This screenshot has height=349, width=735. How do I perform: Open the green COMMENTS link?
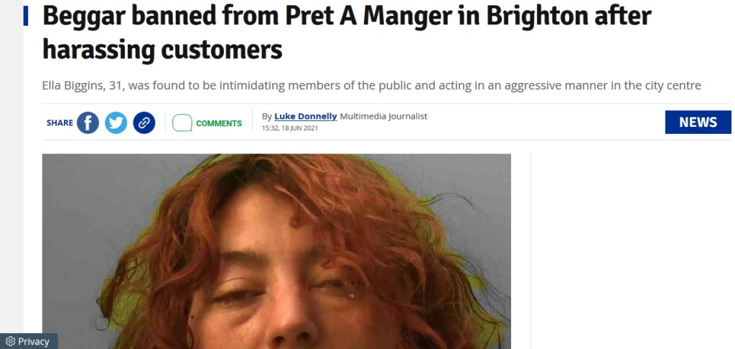[x=219, y=123]
